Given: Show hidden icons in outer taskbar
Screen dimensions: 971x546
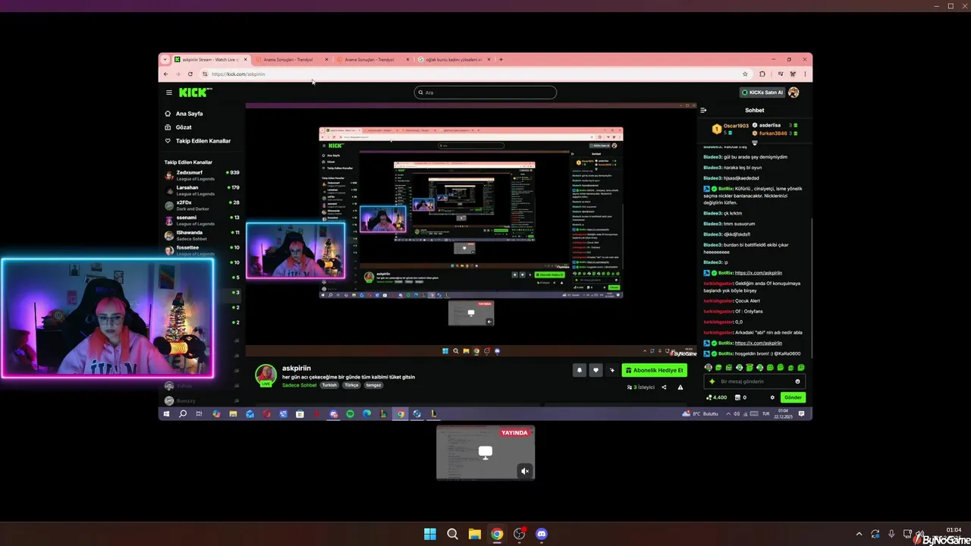Looking at the screenshot, I should 859,534.
